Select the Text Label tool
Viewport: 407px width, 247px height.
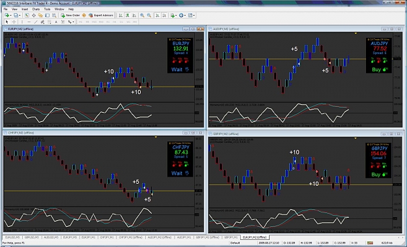[x=63, y=22]
